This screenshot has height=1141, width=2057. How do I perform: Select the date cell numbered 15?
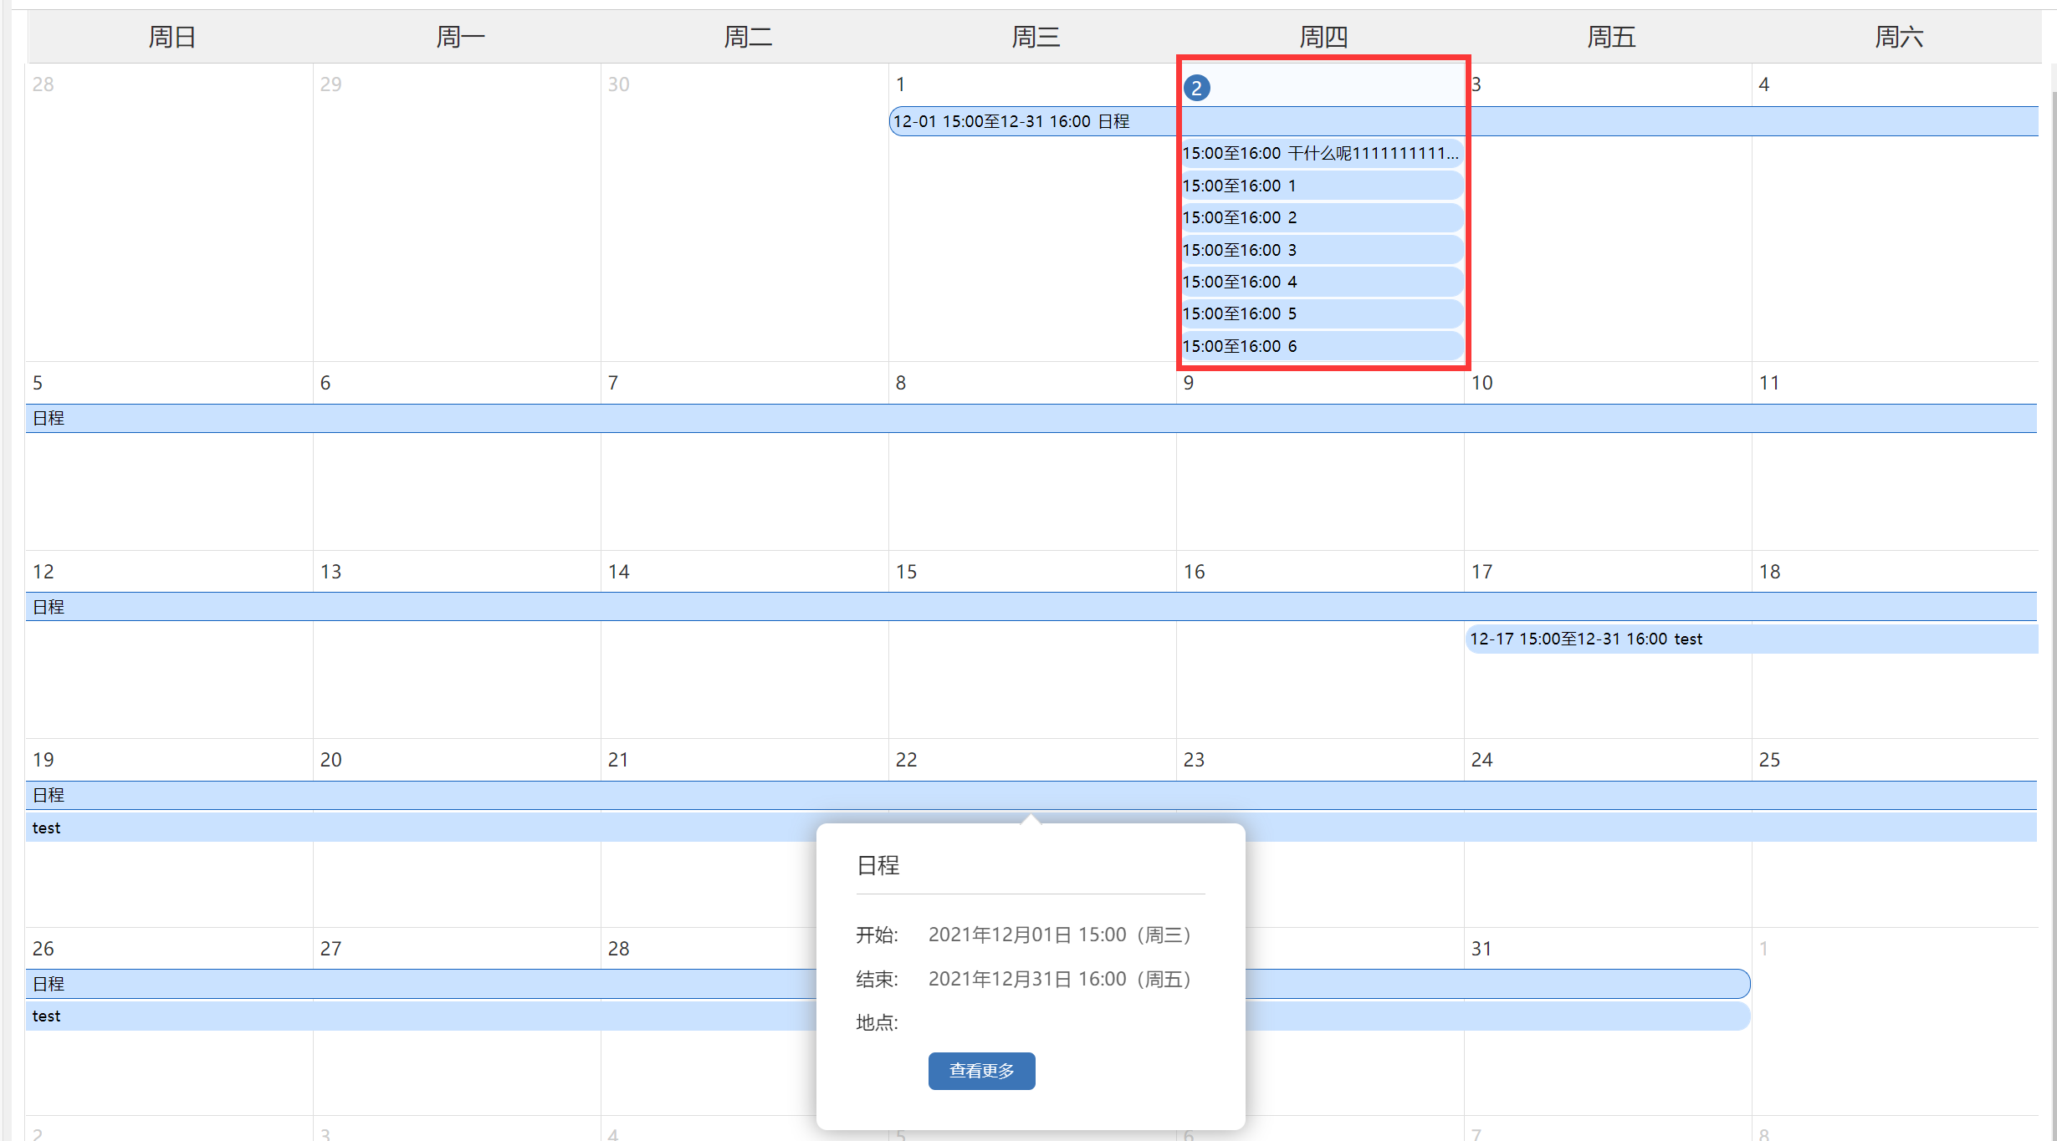[907, 572]
